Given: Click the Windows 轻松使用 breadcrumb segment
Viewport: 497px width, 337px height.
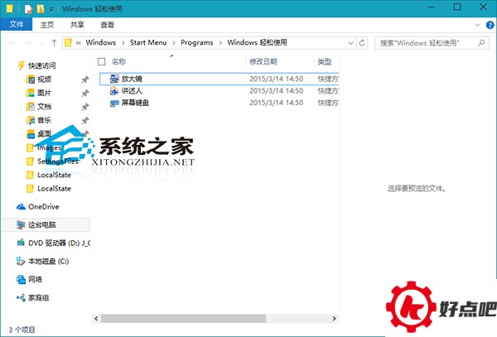Looking at the screenshot, I should [x=257, y=42].
